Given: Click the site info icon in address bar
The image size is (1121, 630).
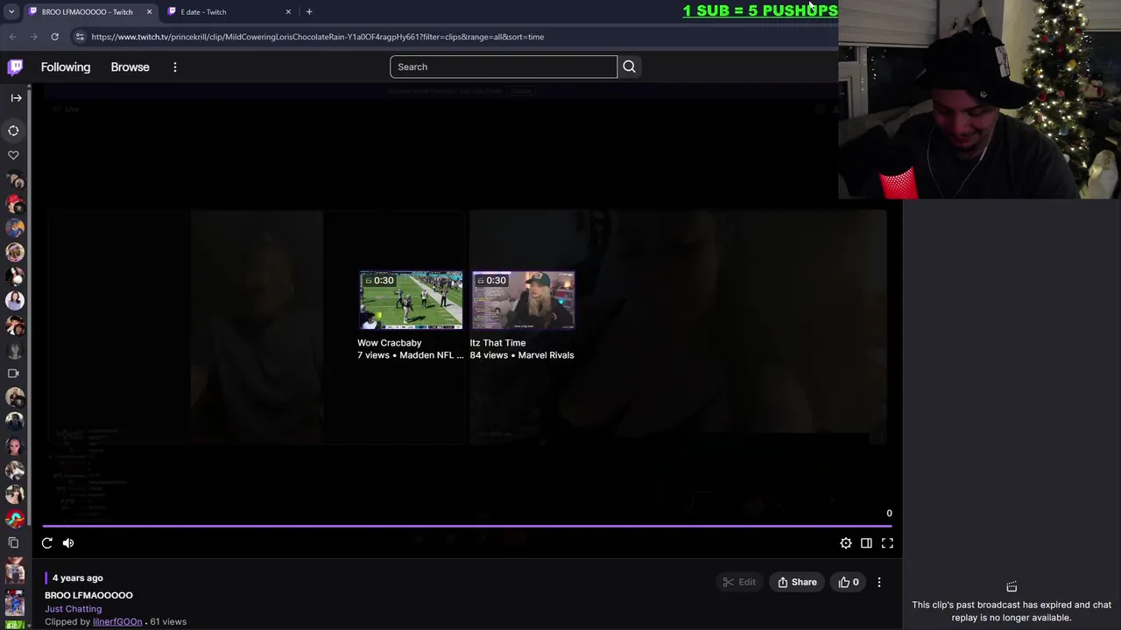Looking at the screenshot, I should pyautogui.click(x=80, y=37).
